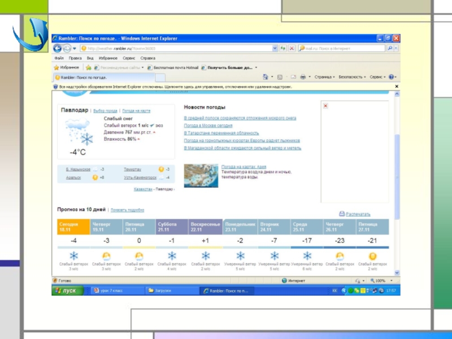Click the Казахстан breadcrumb link

click(x=143, y=189)
